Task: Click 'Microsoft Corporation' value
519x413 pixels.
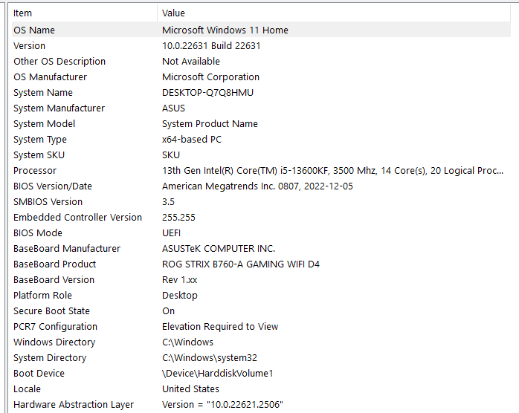Action: click(x=211, y=77)
